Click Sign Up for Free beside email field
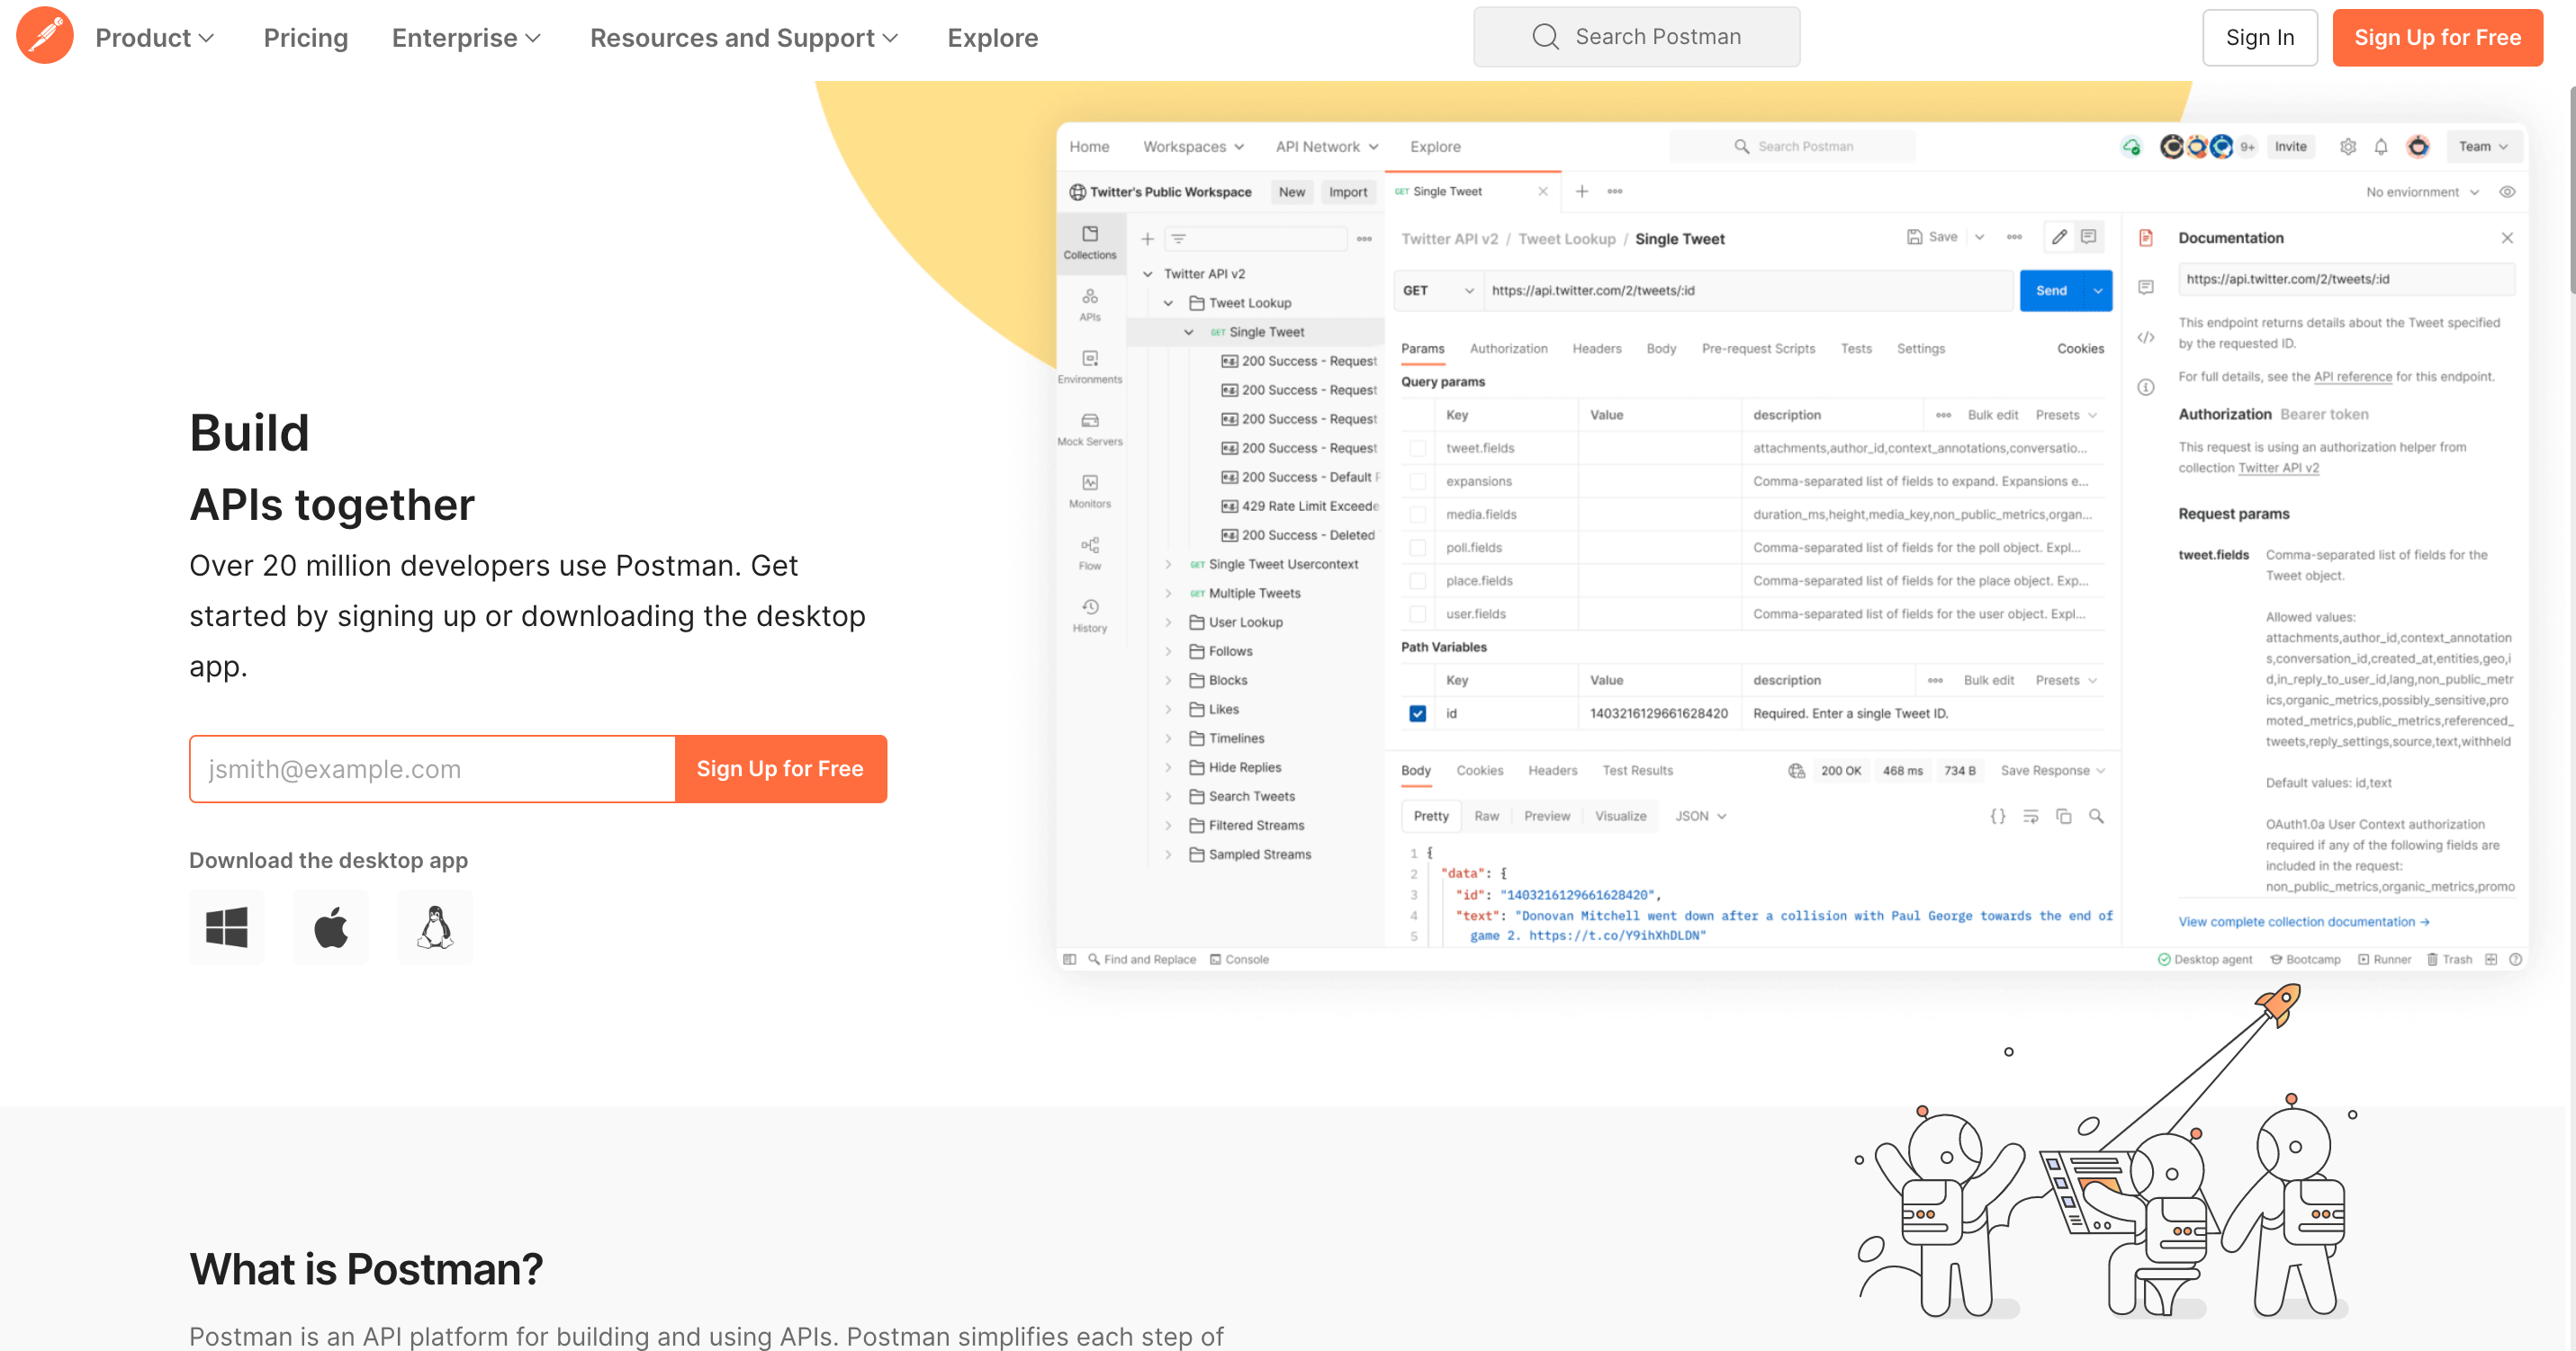Image resolution: width=2576 pixels, height=1351 pixels. [780, 768]
